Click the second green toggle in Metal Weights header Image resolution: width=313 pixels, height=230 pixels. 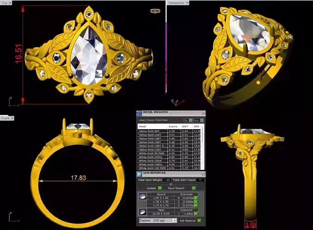[x=201, y=120]
